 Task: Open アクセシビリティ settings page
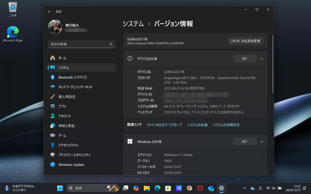pyautogui.click(x=82, y=145)
